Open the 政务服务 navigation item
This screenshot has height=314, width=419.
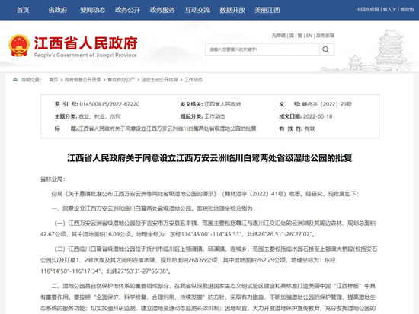pyautogui.click(x=162, y=10)
